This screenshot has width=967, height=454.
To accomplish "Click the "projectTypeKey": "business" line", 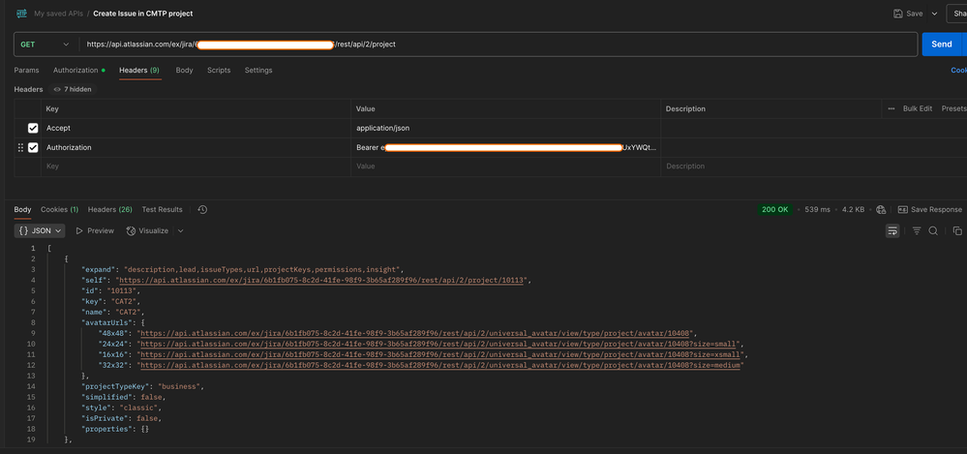I will click(x=142, y=387).
